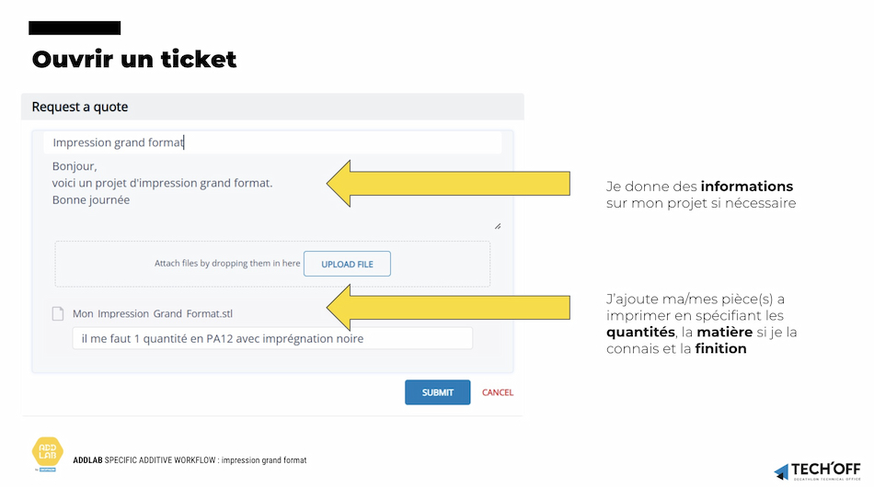Screen dimensions: 874x487
Task: Click the subject field 'Impression grand format'
Action: tap(272, 142)
